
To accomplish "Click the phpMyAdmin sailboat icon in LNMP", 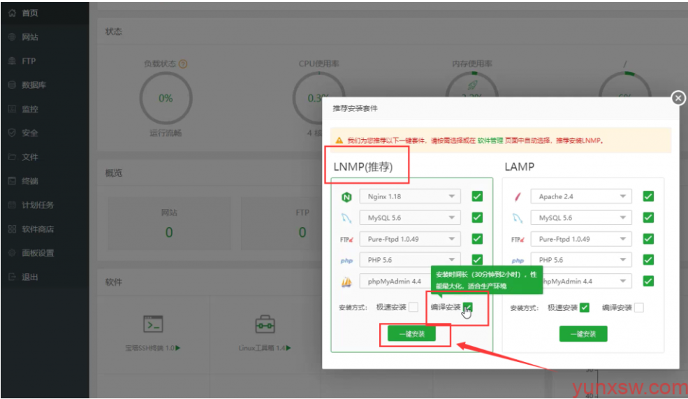I will pyautogui.click(x=346, y=282).
